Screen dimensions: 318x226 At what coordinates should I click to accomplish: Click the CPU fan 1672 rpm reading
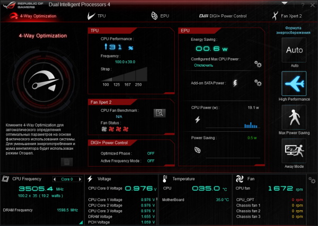[285, 188]
